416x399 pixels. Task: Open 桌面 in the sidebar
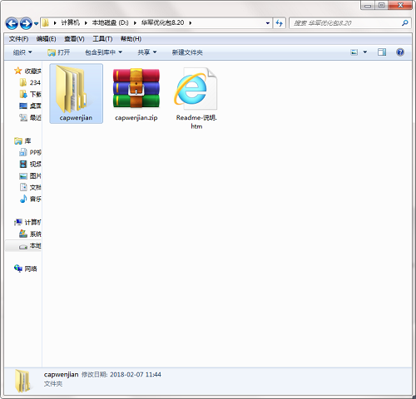(x=31, y=106)
